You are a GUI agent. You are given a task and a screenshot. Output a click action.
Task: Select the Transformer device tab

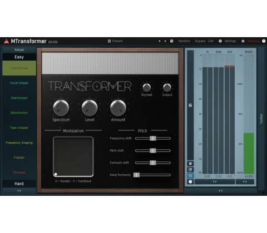19,68
